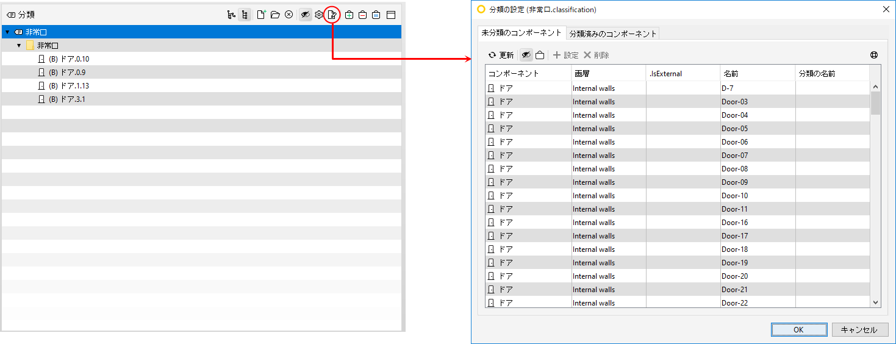Select the row named Door-11

[678, 209]
